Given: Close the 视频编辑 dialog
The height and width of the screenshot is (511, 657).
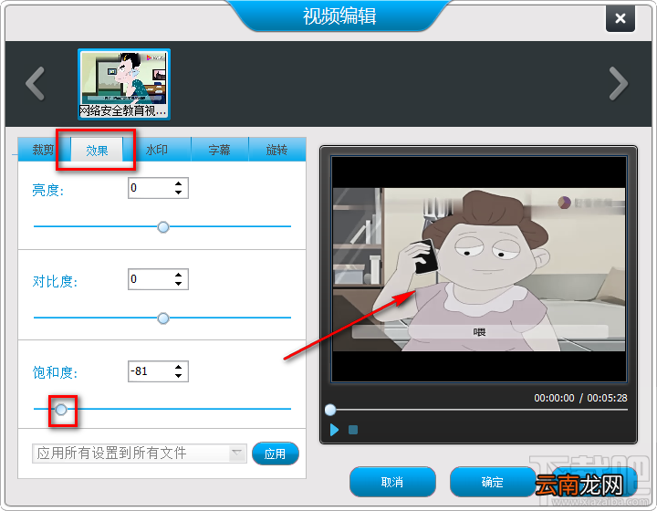Looking at the screenshot, I should [620, 18].
